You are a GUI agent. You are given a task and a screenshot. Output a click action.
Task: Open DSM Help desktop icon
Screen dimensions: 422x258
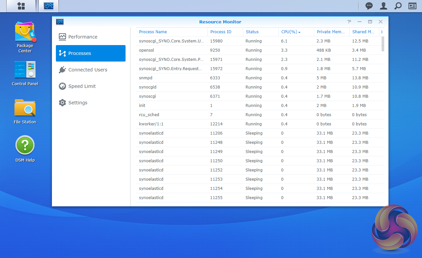(x=25, y=149)
